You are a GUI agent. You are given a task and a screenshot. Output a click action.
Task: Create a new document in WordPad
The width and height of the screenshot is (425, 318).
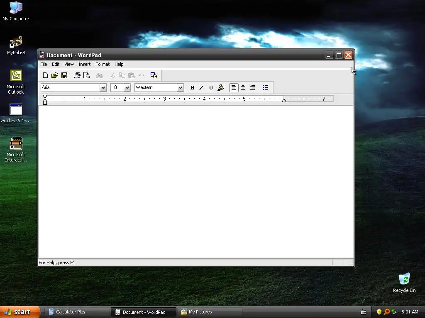pyautogui.click(x=45, y=75)
